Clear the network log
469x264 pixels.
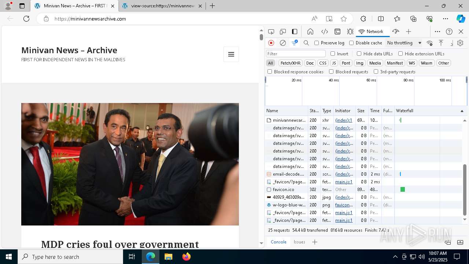(283, 43)
